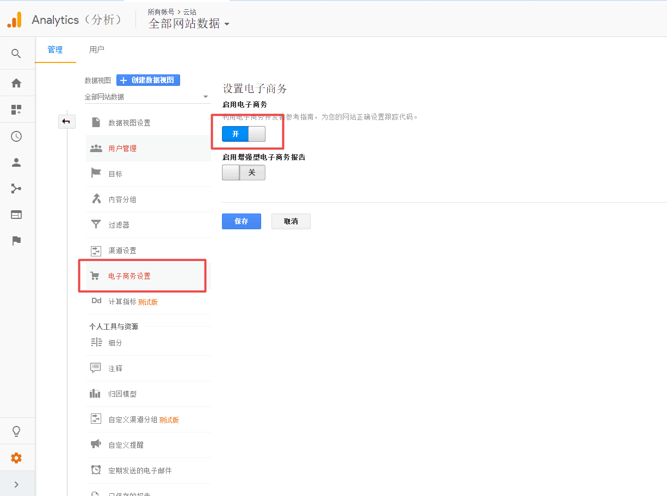Click the 创建数据视图 button
Image resolution: width=667 pixels, height=496 pixels.
click(148, 80)
